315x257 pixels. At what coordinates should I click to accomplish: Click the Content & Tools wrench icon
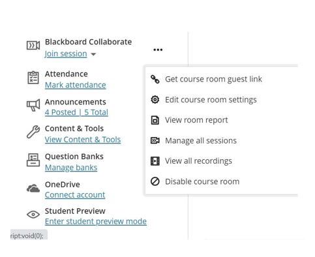click(x=33, y=132)
